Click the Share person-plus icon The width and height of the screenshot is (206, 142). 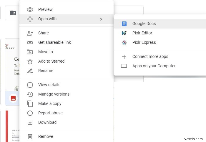pos(30,33)
